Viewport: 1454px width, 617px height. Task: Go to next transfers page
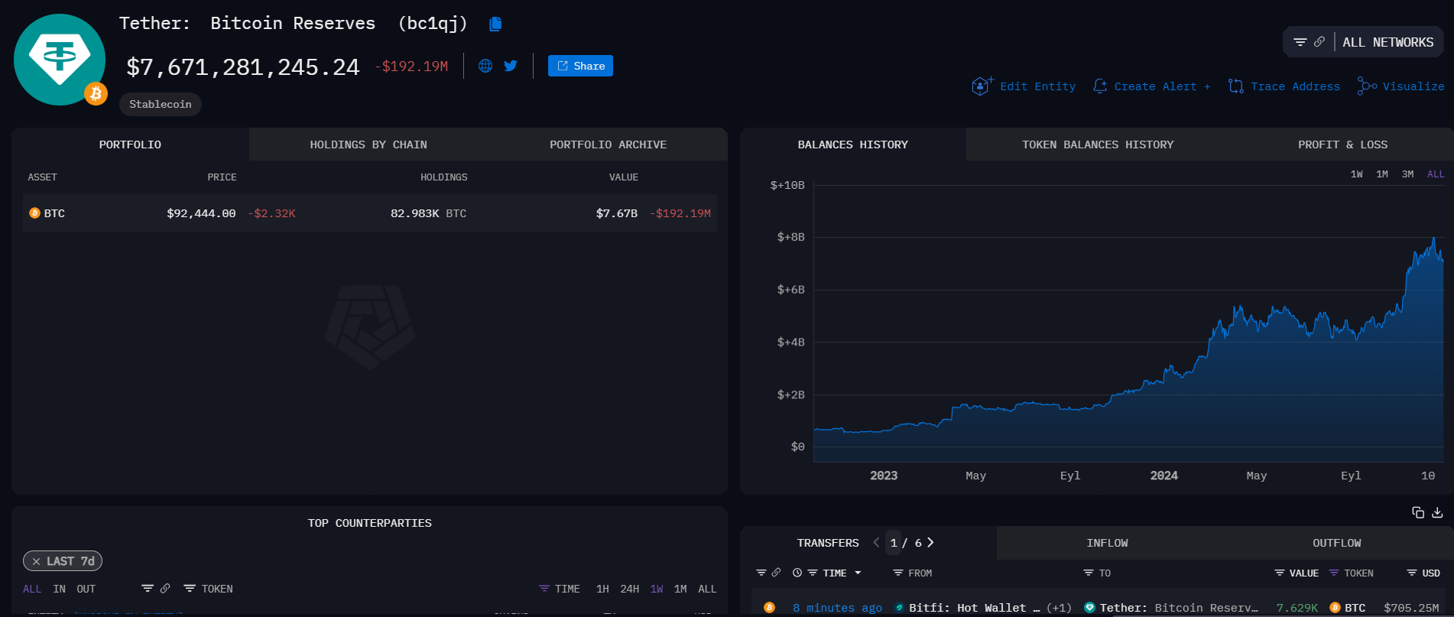930,543
